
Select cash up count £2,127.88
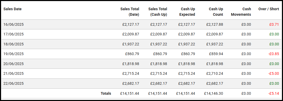click(215, 24)
